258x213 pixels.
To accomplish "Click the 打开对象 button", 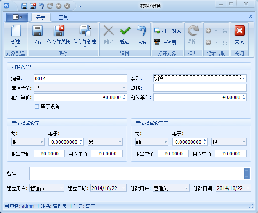I will [x=167, y=31].
